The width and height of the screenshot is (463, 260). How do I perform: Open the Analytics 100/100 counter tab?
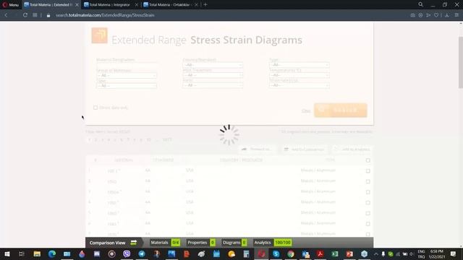tap(273, 243)
